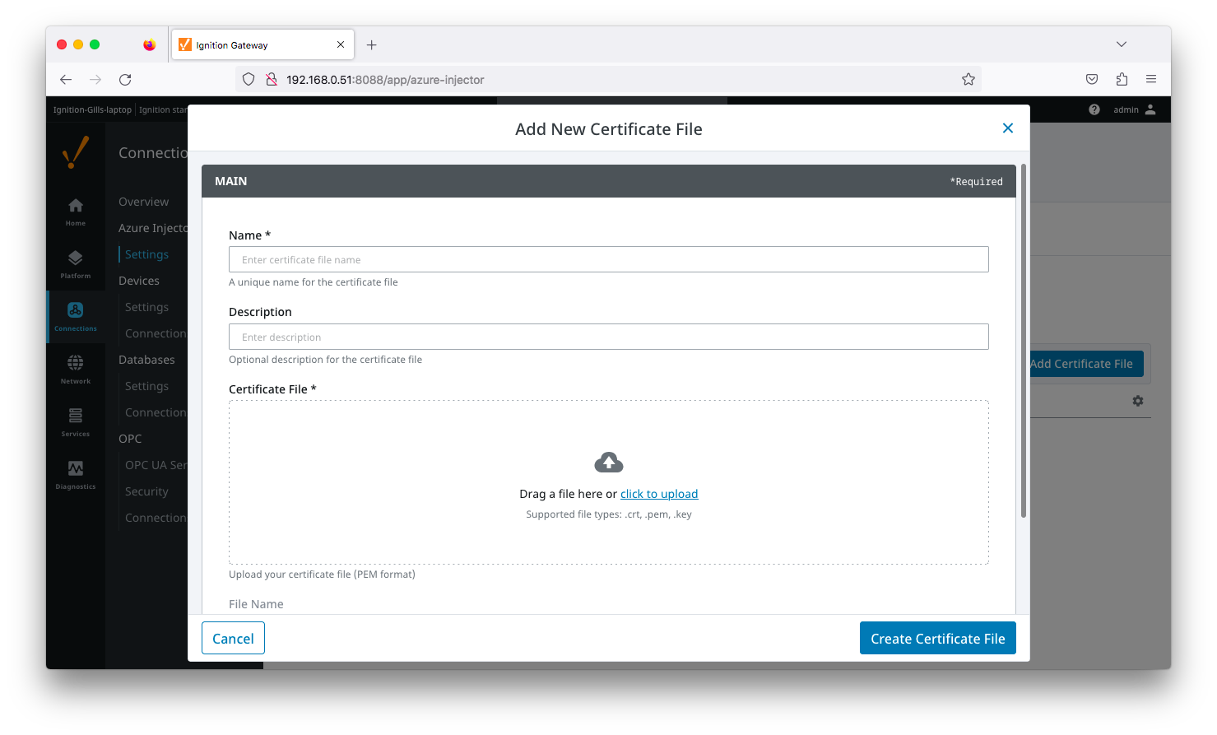
Task: Cancel the Add Certificate dialog
Action: pyautogui.click(x=233, y=639)
